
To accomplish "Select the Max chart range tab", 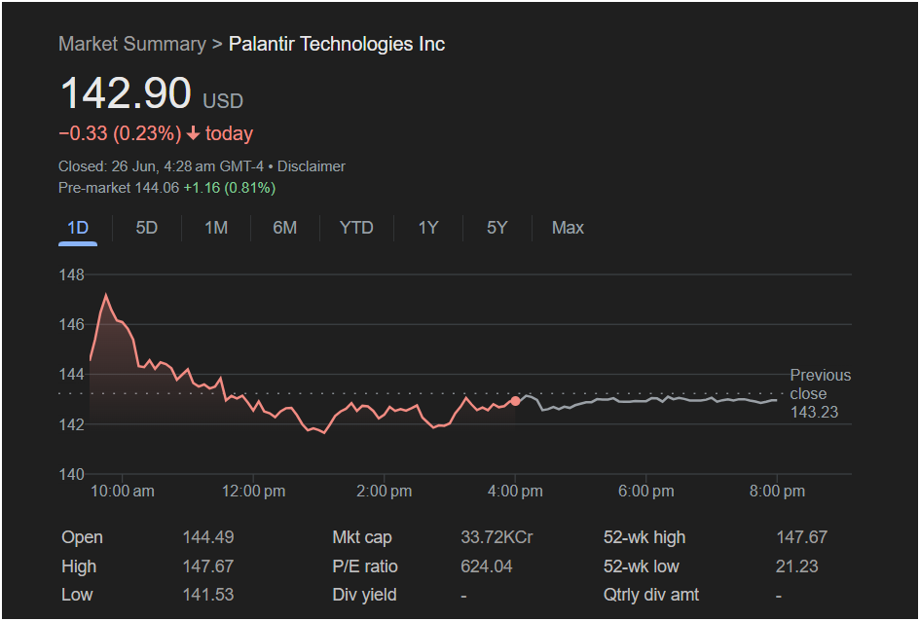I will (x=568, y=228).
